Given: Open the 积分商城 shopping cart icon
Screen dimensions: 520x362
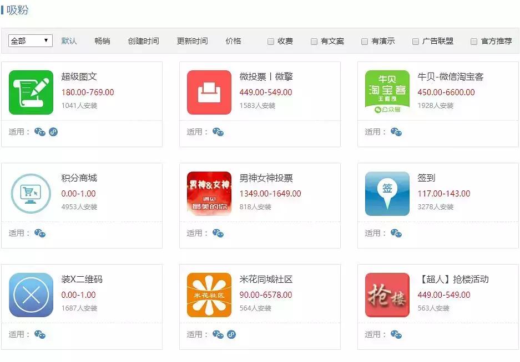Looking at the screenshot, I should (x=31, y=193).
